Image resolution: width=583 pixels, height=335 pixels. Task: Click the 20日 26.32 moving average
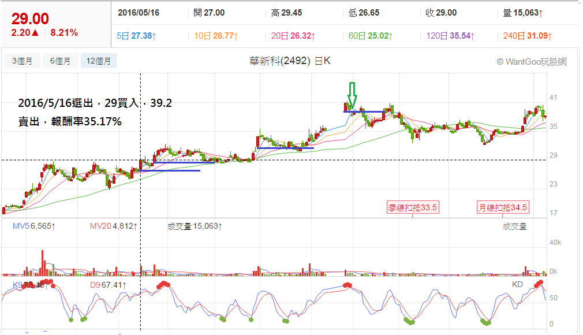click(x=293, y=36)
